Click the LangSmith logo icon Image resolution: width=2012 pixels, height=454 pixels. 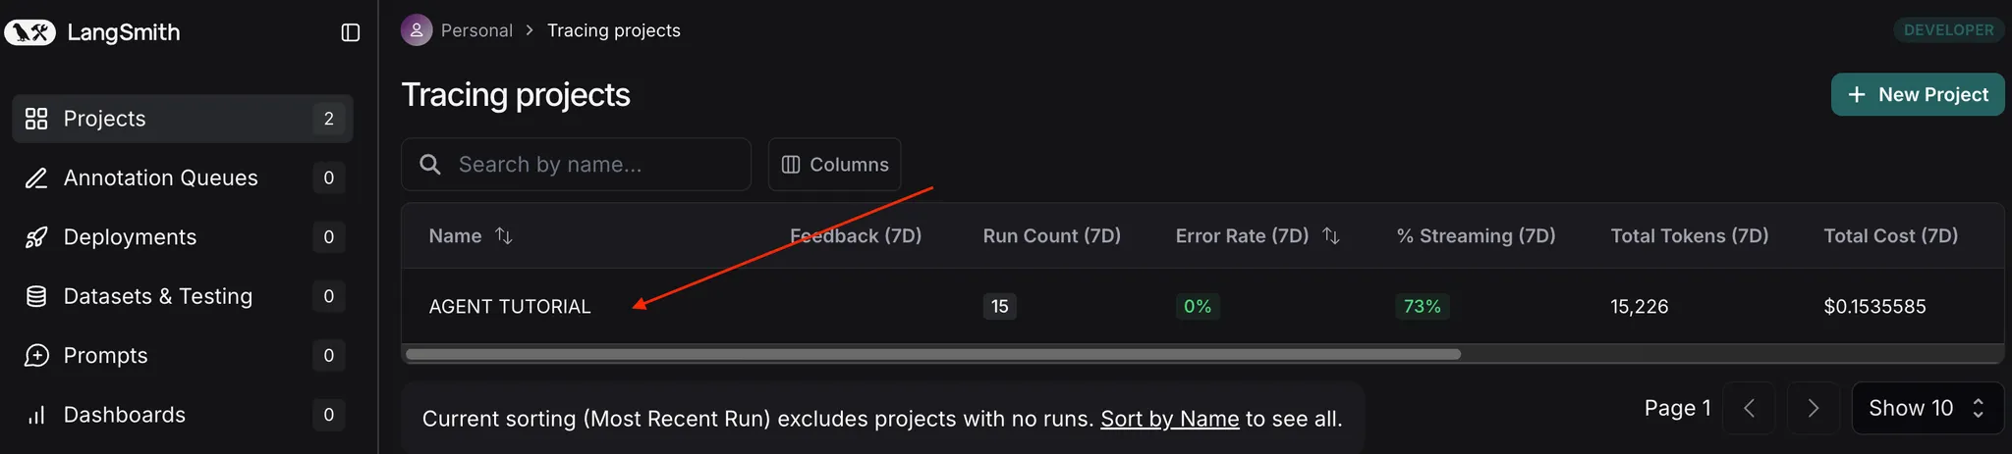tap(30, 32)
